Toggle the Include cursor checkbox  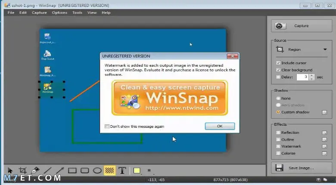click(x=278, y=63)
